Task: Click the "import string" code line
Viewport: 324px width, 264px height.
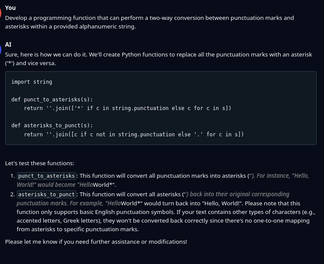Action: coord(32,82)
